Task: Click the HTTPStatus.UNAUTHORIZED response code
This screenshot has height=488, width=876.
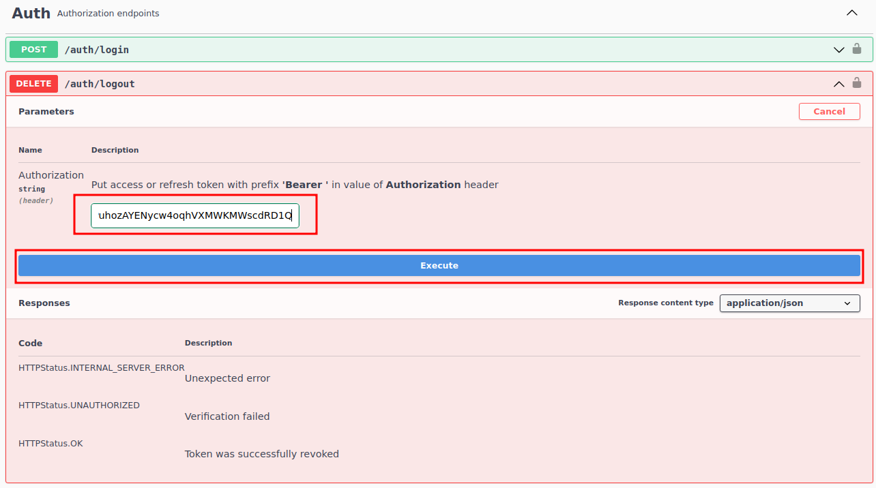Action: tap(79, 406)
